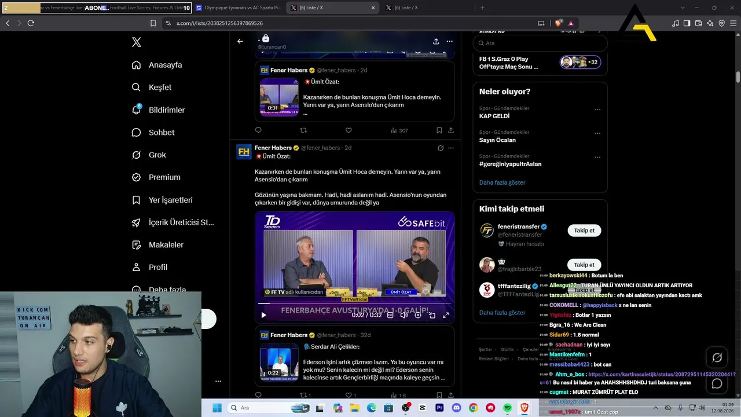Join the +32 listeners live space
The image size is (741, 417).
[580, 62]
